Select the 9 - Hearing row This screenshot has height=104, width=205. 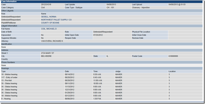tap(102, 99)
